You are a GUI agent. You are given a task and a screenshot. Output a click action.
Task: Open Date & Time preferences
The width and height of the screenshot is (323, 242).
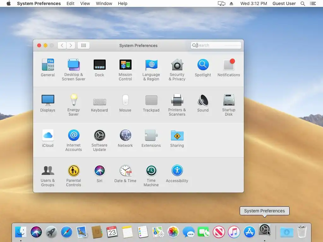125,174
